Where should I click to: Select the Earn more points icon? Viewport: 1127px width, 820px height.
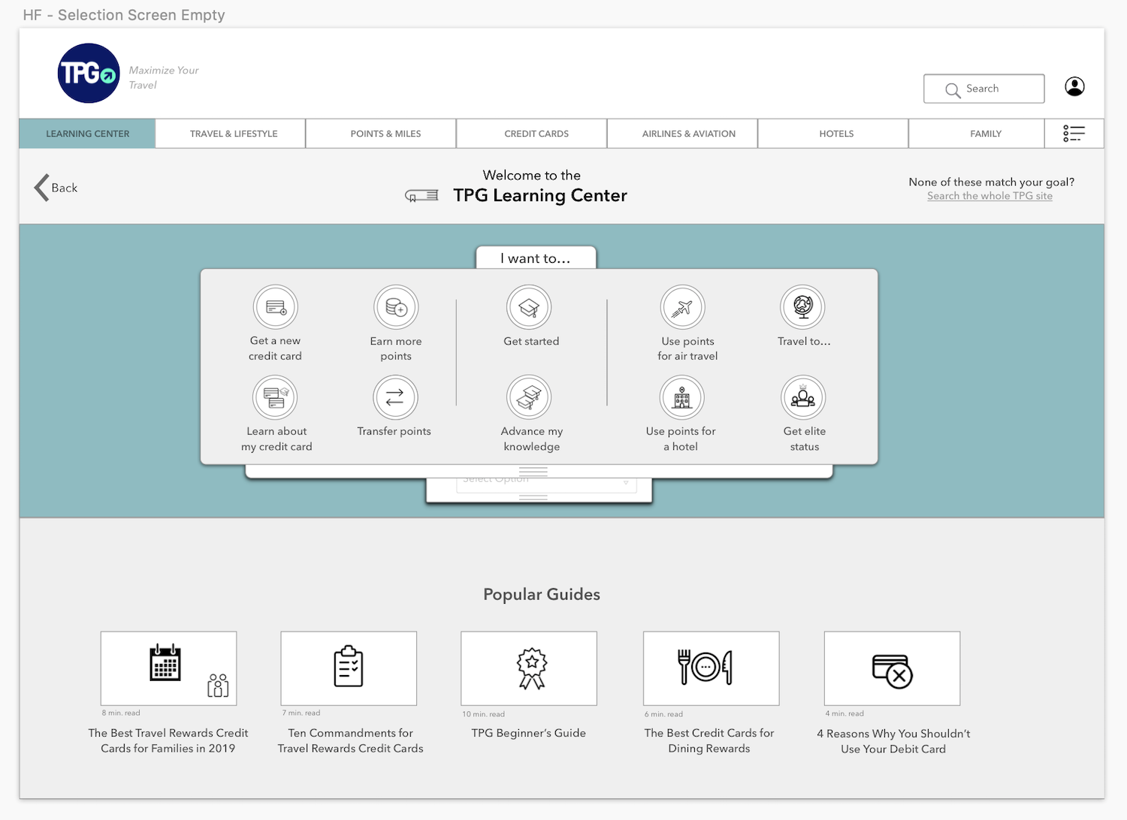point(396,307)
